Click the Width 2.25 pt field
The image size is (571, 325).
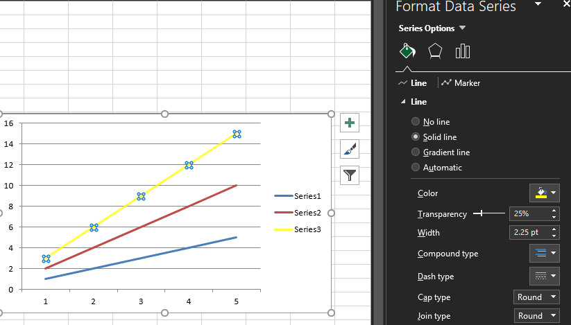click(x=529, y=232)
